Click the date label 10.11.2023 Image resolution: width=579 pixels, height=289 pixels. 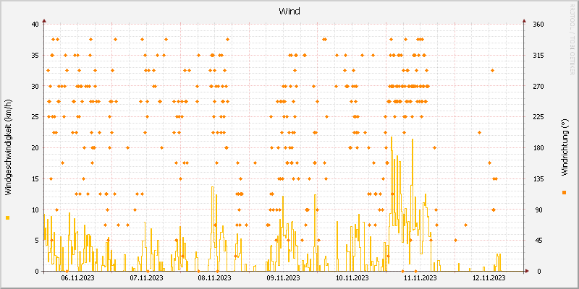352,277
